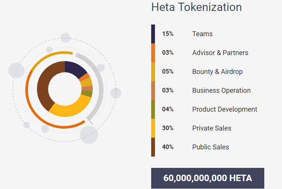Select the Private Sales label
The image size is (282, 189).
coord(212,128)
